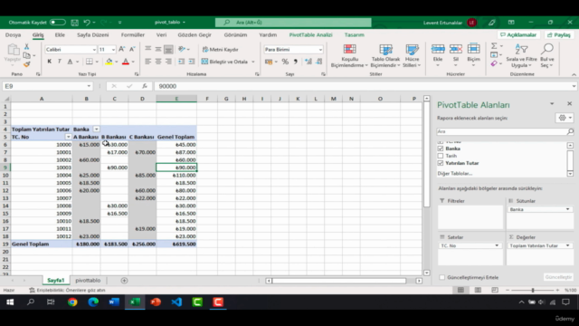579x326 pixels.
Task: Open Google Chrome from taskbar
Action: 72,302
